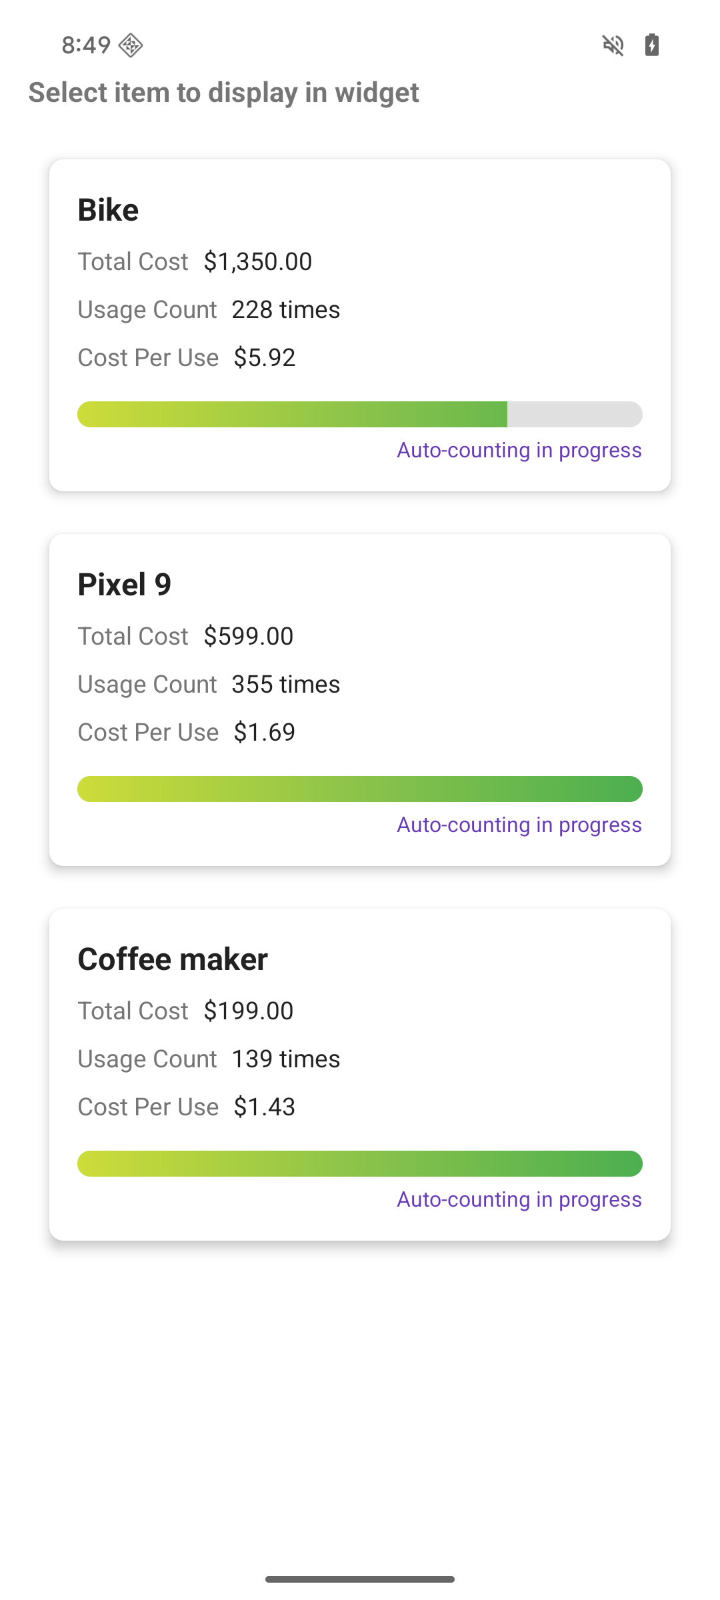Select the Coffee maker item card title
The height and width of the screenshot is (1600, 720).
(x=173, y=959)
